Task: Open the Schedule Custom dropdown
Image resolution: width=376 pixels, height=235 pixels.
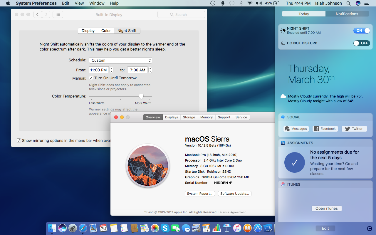Action: click(120, 60)
